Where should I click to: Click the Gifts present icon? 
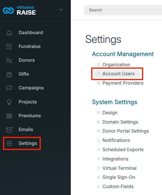click(9, 74)
